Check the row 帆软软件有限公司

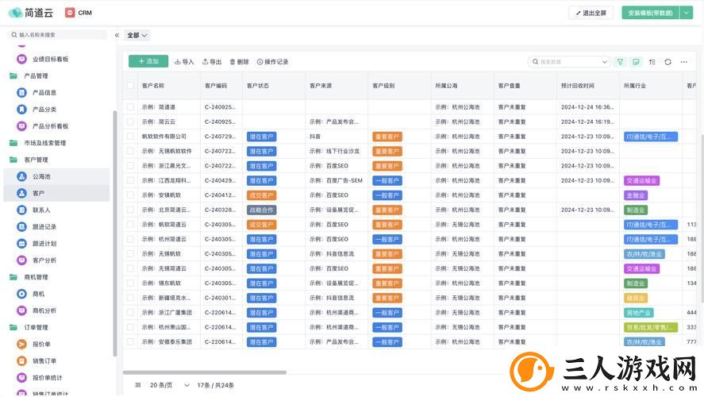tap(130, 136)
